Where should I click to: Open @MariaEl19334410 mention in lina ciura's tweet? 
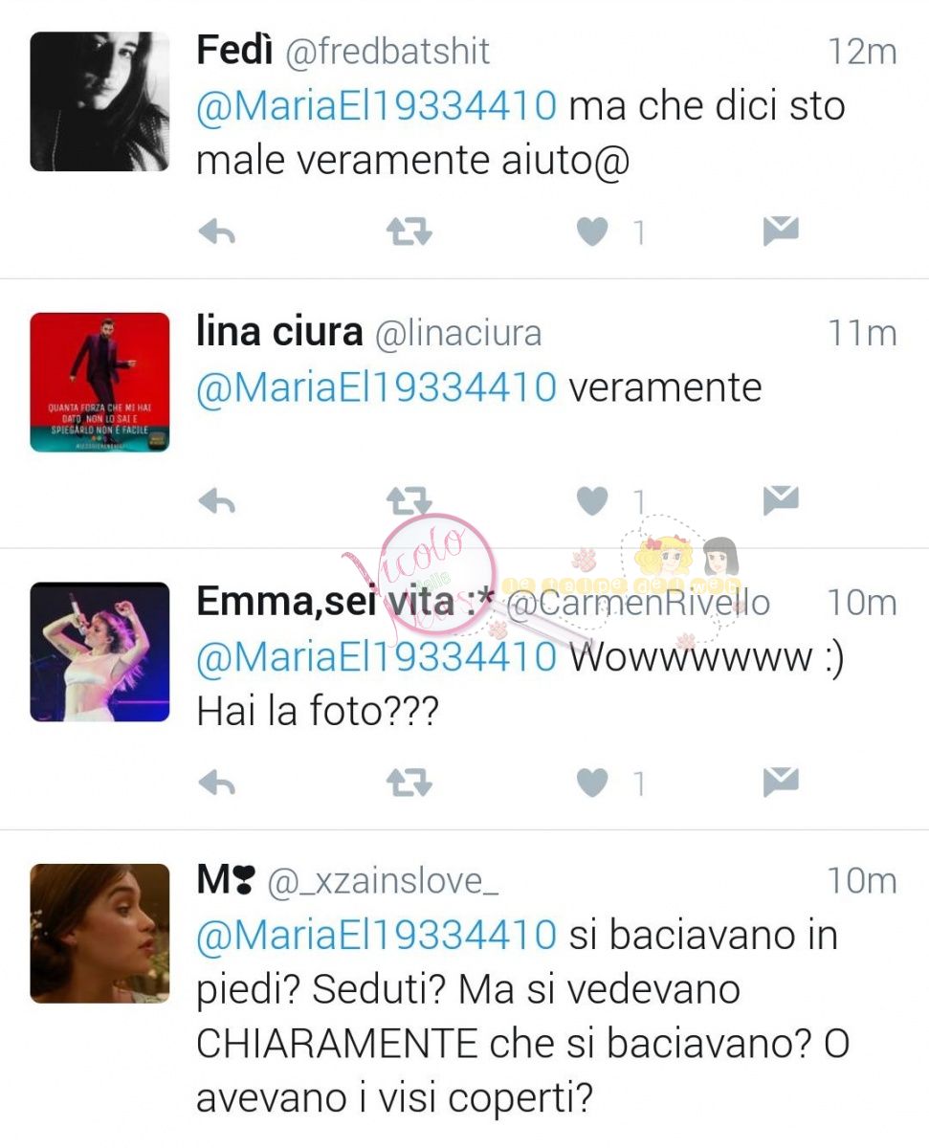pos(377,386)
